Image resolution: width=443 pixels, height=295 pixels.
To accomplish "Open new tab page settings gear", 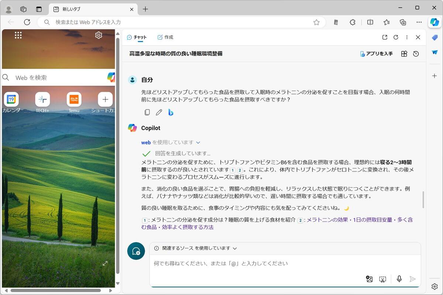I will [x=99, y=35].
